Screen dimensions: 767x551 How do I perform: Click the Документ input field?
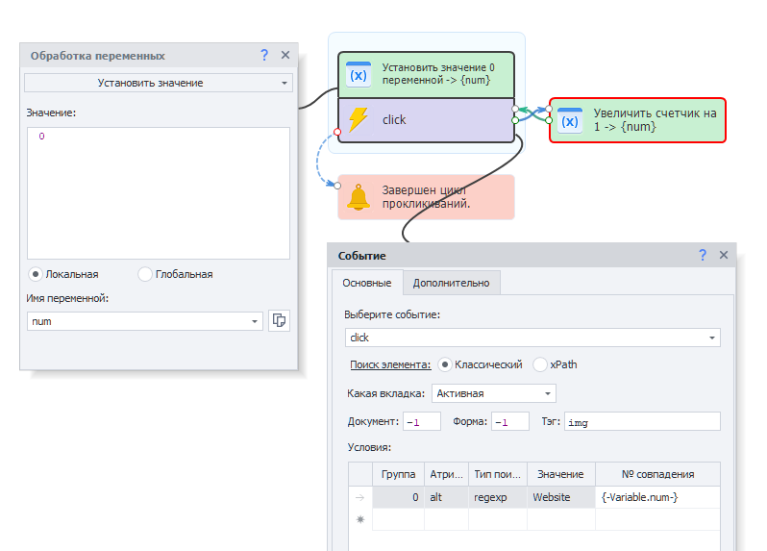pos(422,421)
